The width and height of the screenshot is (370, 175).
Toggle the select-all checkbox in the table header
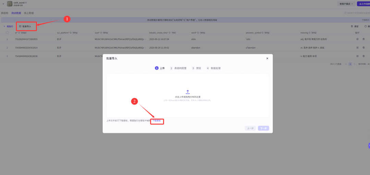pyautogui.click(x=7, y=33)
